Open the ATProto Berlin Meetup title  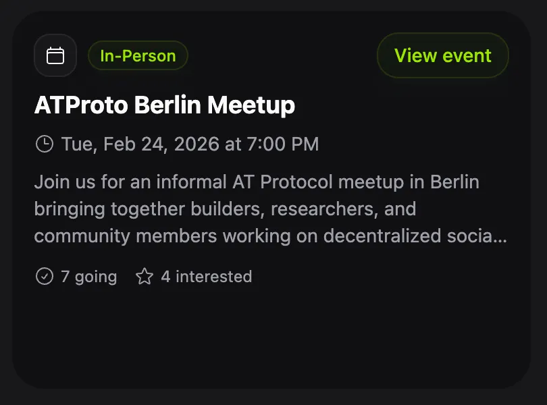[x=164, y=105]
